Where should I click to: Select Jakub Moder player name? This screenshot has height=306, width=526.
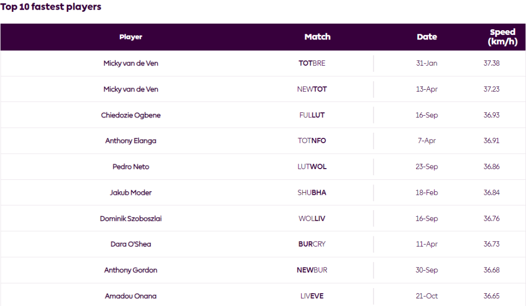pyautogui.click(x=130, y=193)
